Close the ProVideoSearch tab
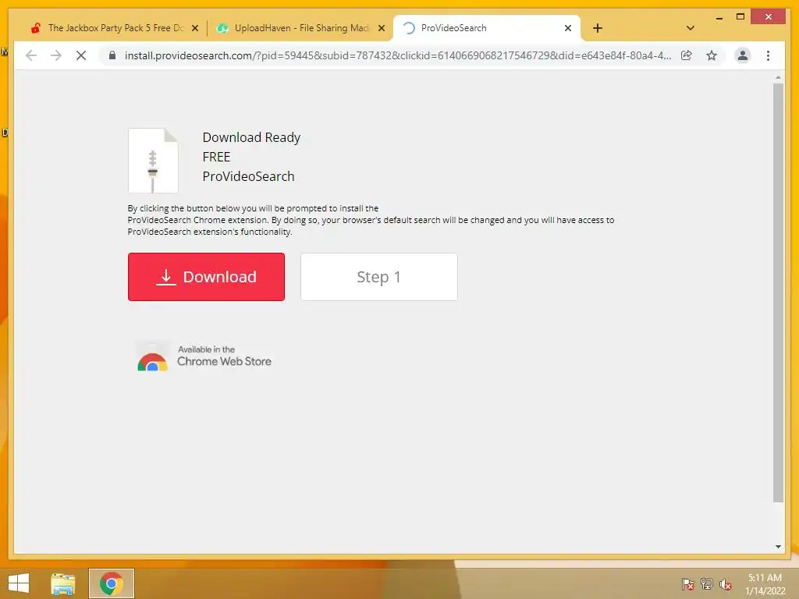 pos(568,29)
